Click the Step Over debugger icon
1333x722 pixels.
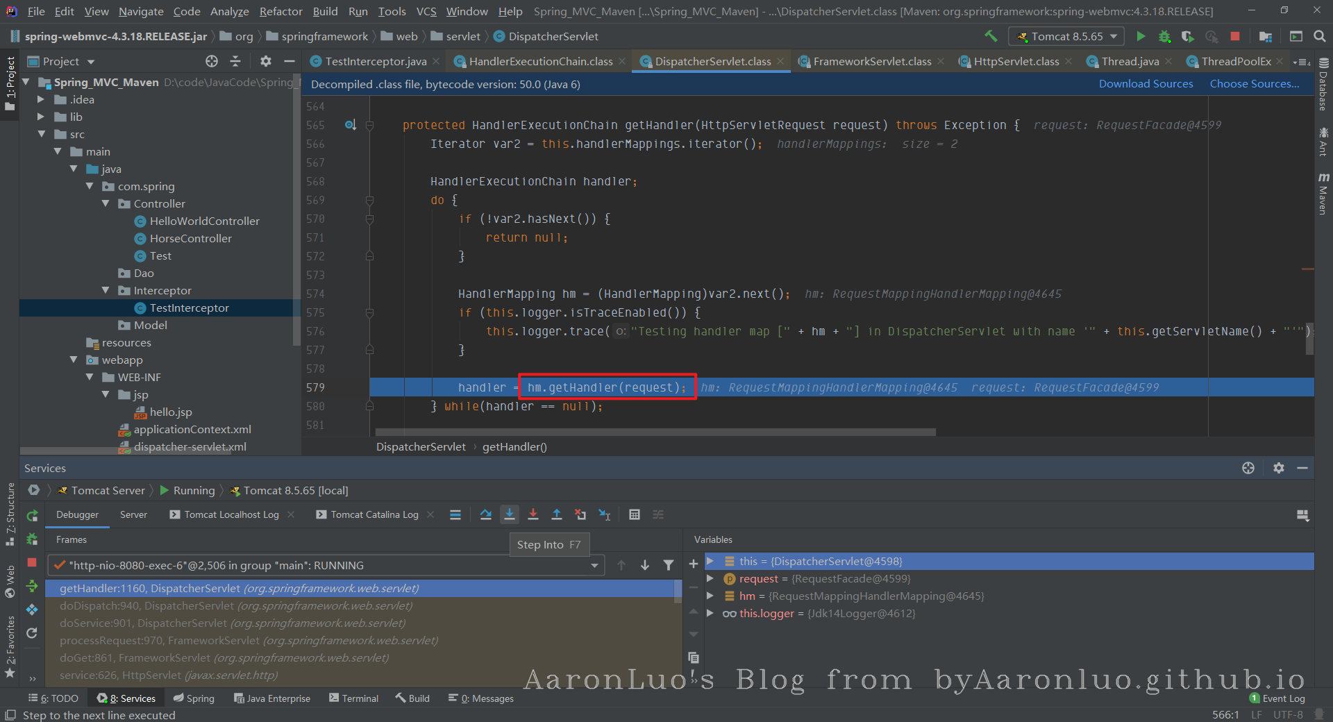pyautogui.click(x=486, y=514)
